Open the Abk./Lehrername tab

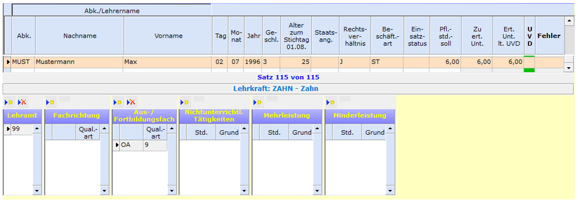pyautogui.click(x=112, y=10)
